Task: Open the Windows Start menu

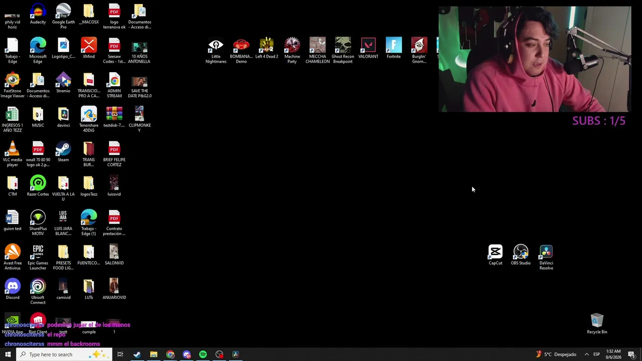Action: click(x=8, y=354)
